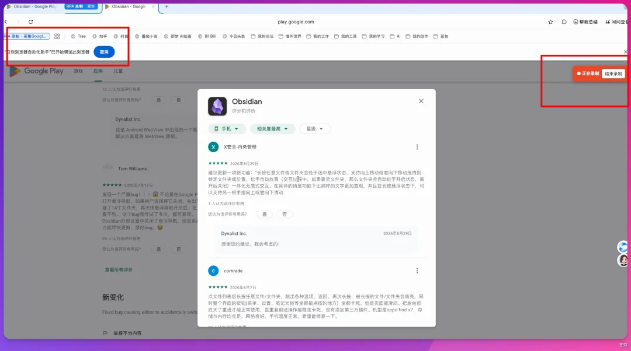The height and width of the screenshot is (351, 631).
Task: Click 结束录制 to end recording
Action: [613, 73]
